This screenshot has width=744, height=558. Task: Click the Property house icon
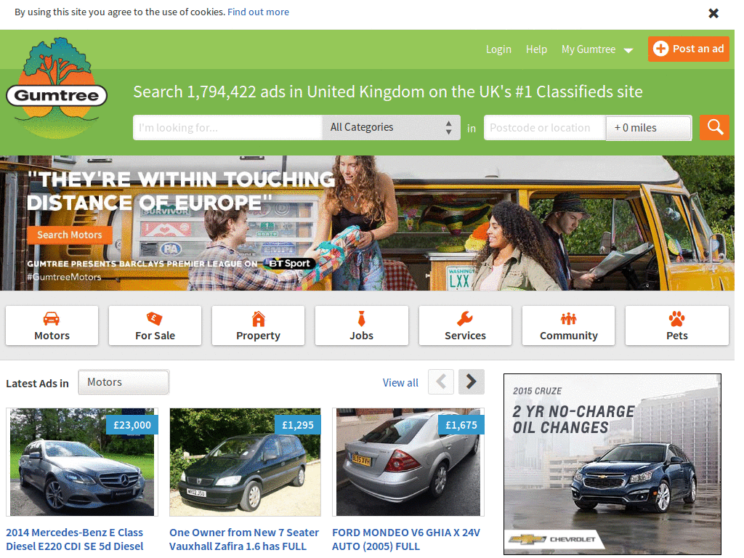(258, 319)
